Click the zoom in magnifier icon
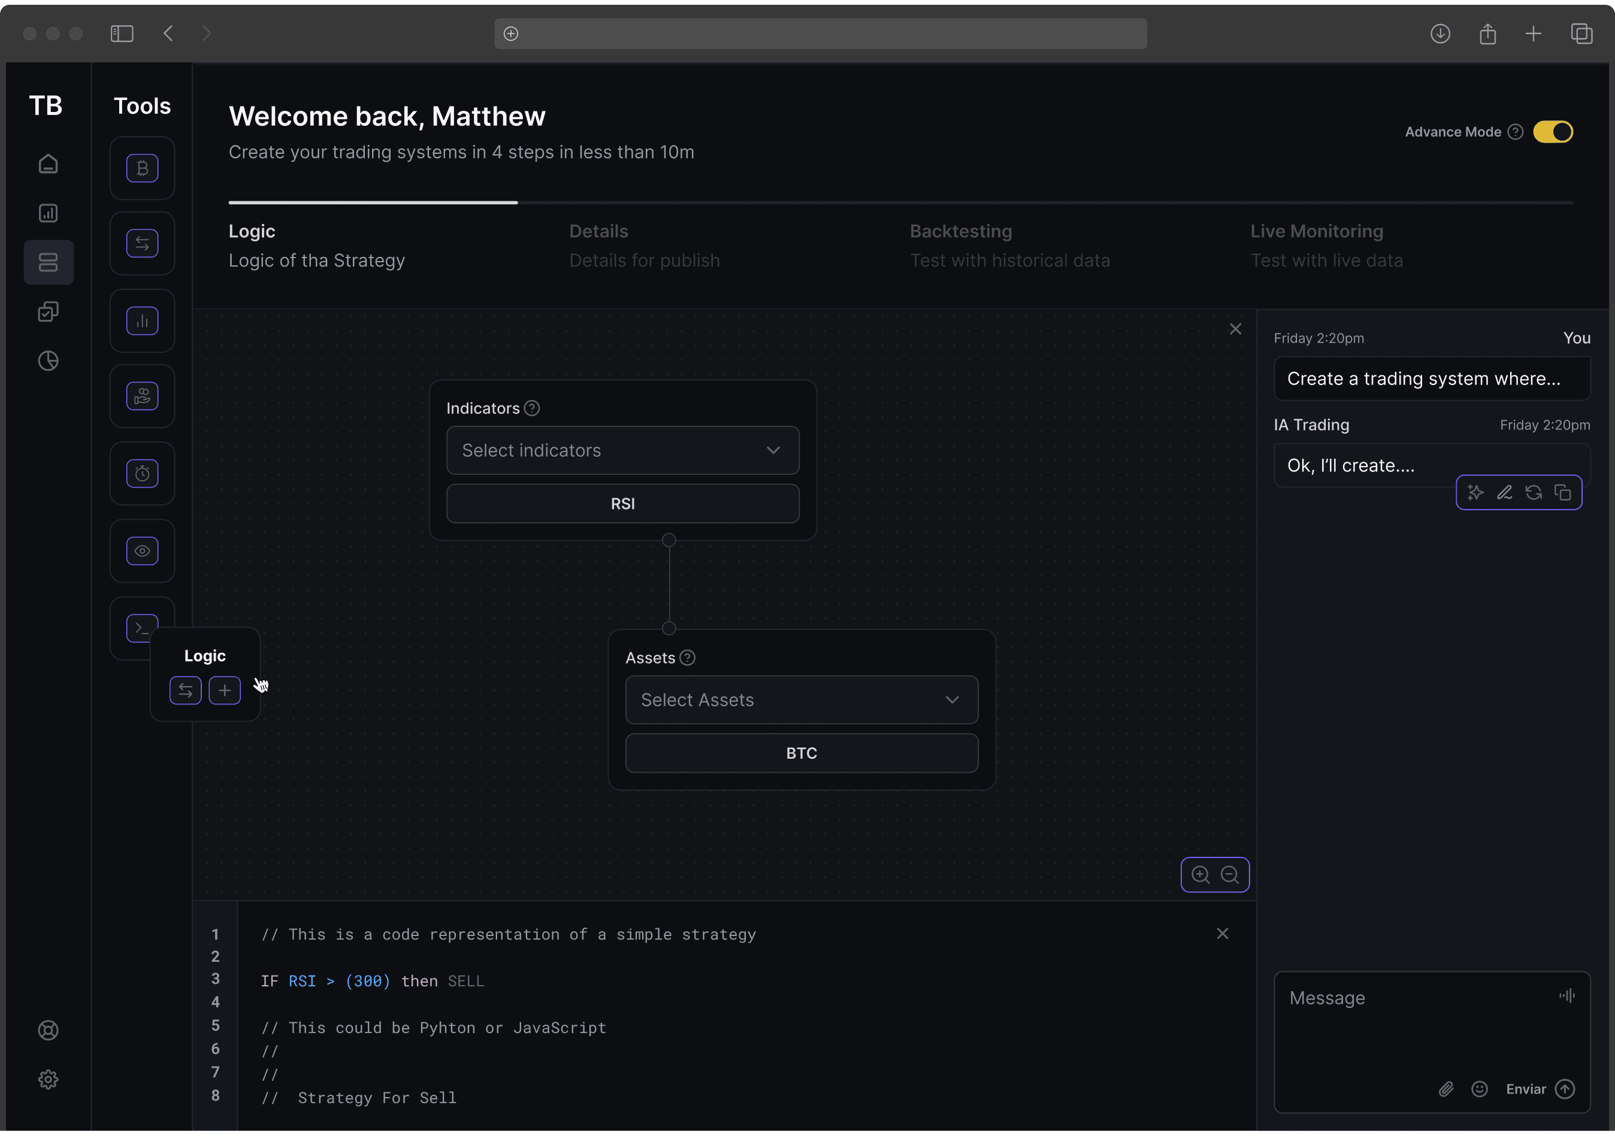This screenshot has width=1615, height=1136. pos(1200,874)
